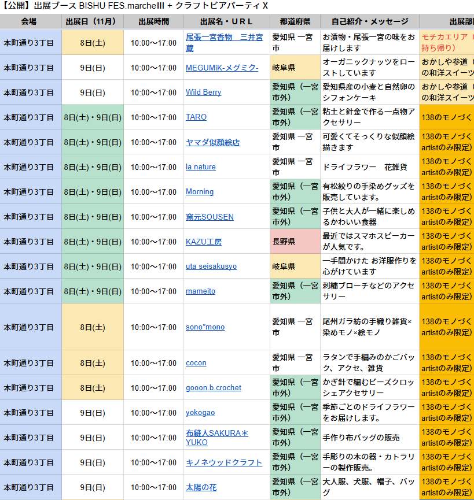Select the 都道府県 column header cell

tap(295, 21)
